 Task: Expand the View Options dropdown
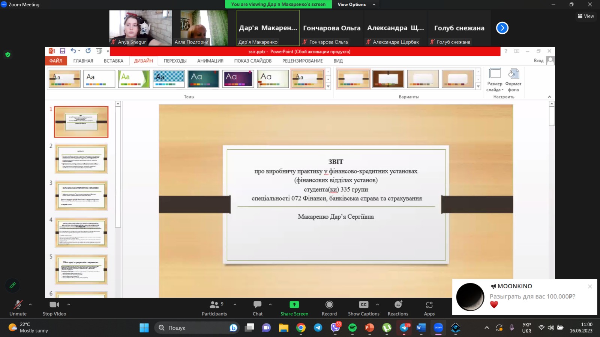click(356, 4)
